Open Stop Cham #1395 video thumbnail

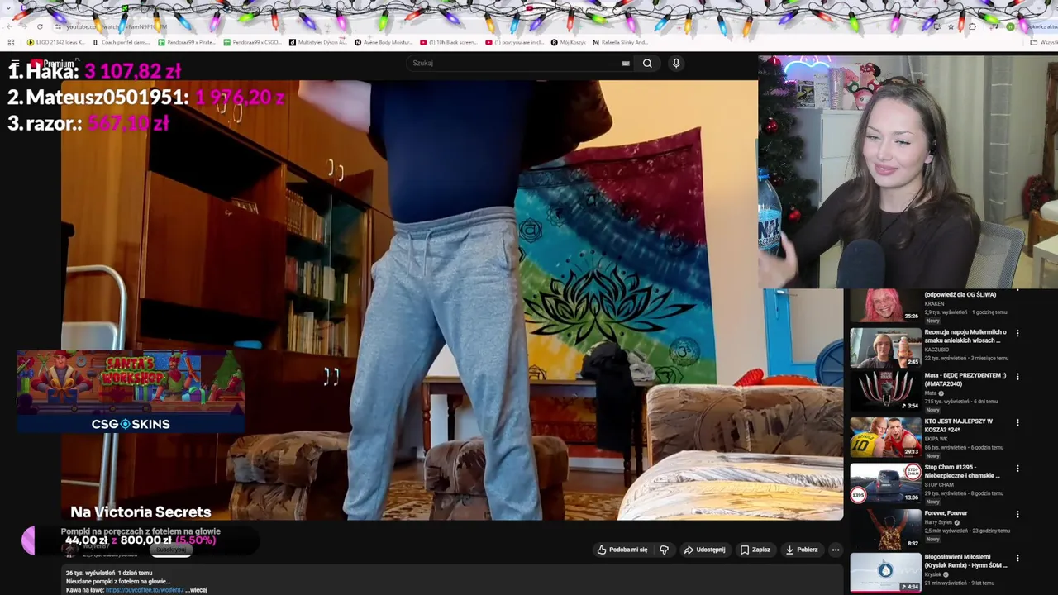(885, 483)
